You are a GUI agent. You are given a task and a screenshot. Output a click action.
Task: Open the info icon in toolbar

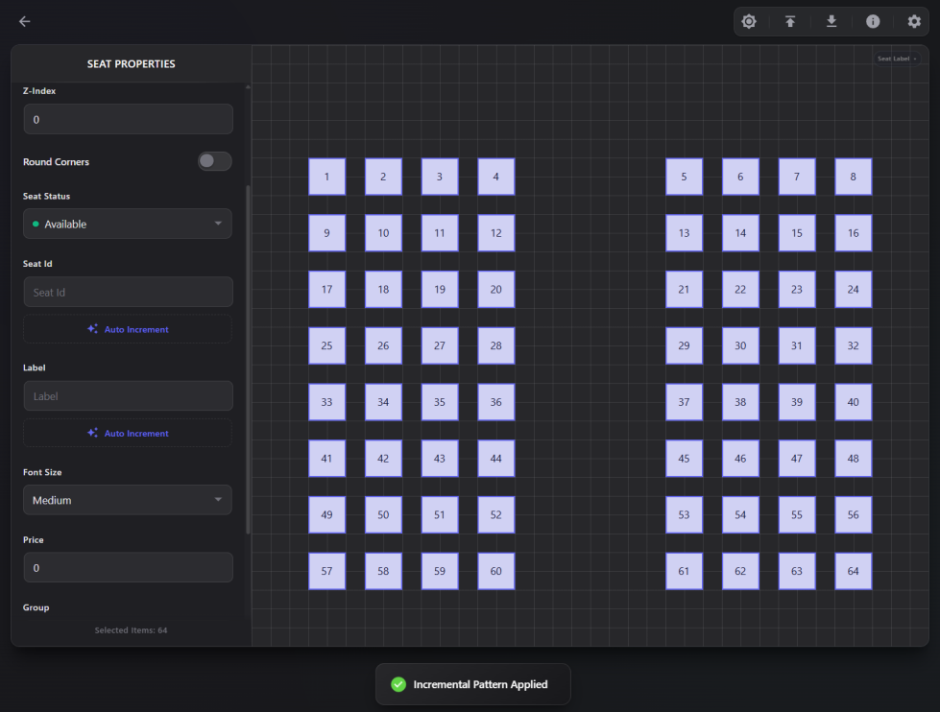coord(873,21)
